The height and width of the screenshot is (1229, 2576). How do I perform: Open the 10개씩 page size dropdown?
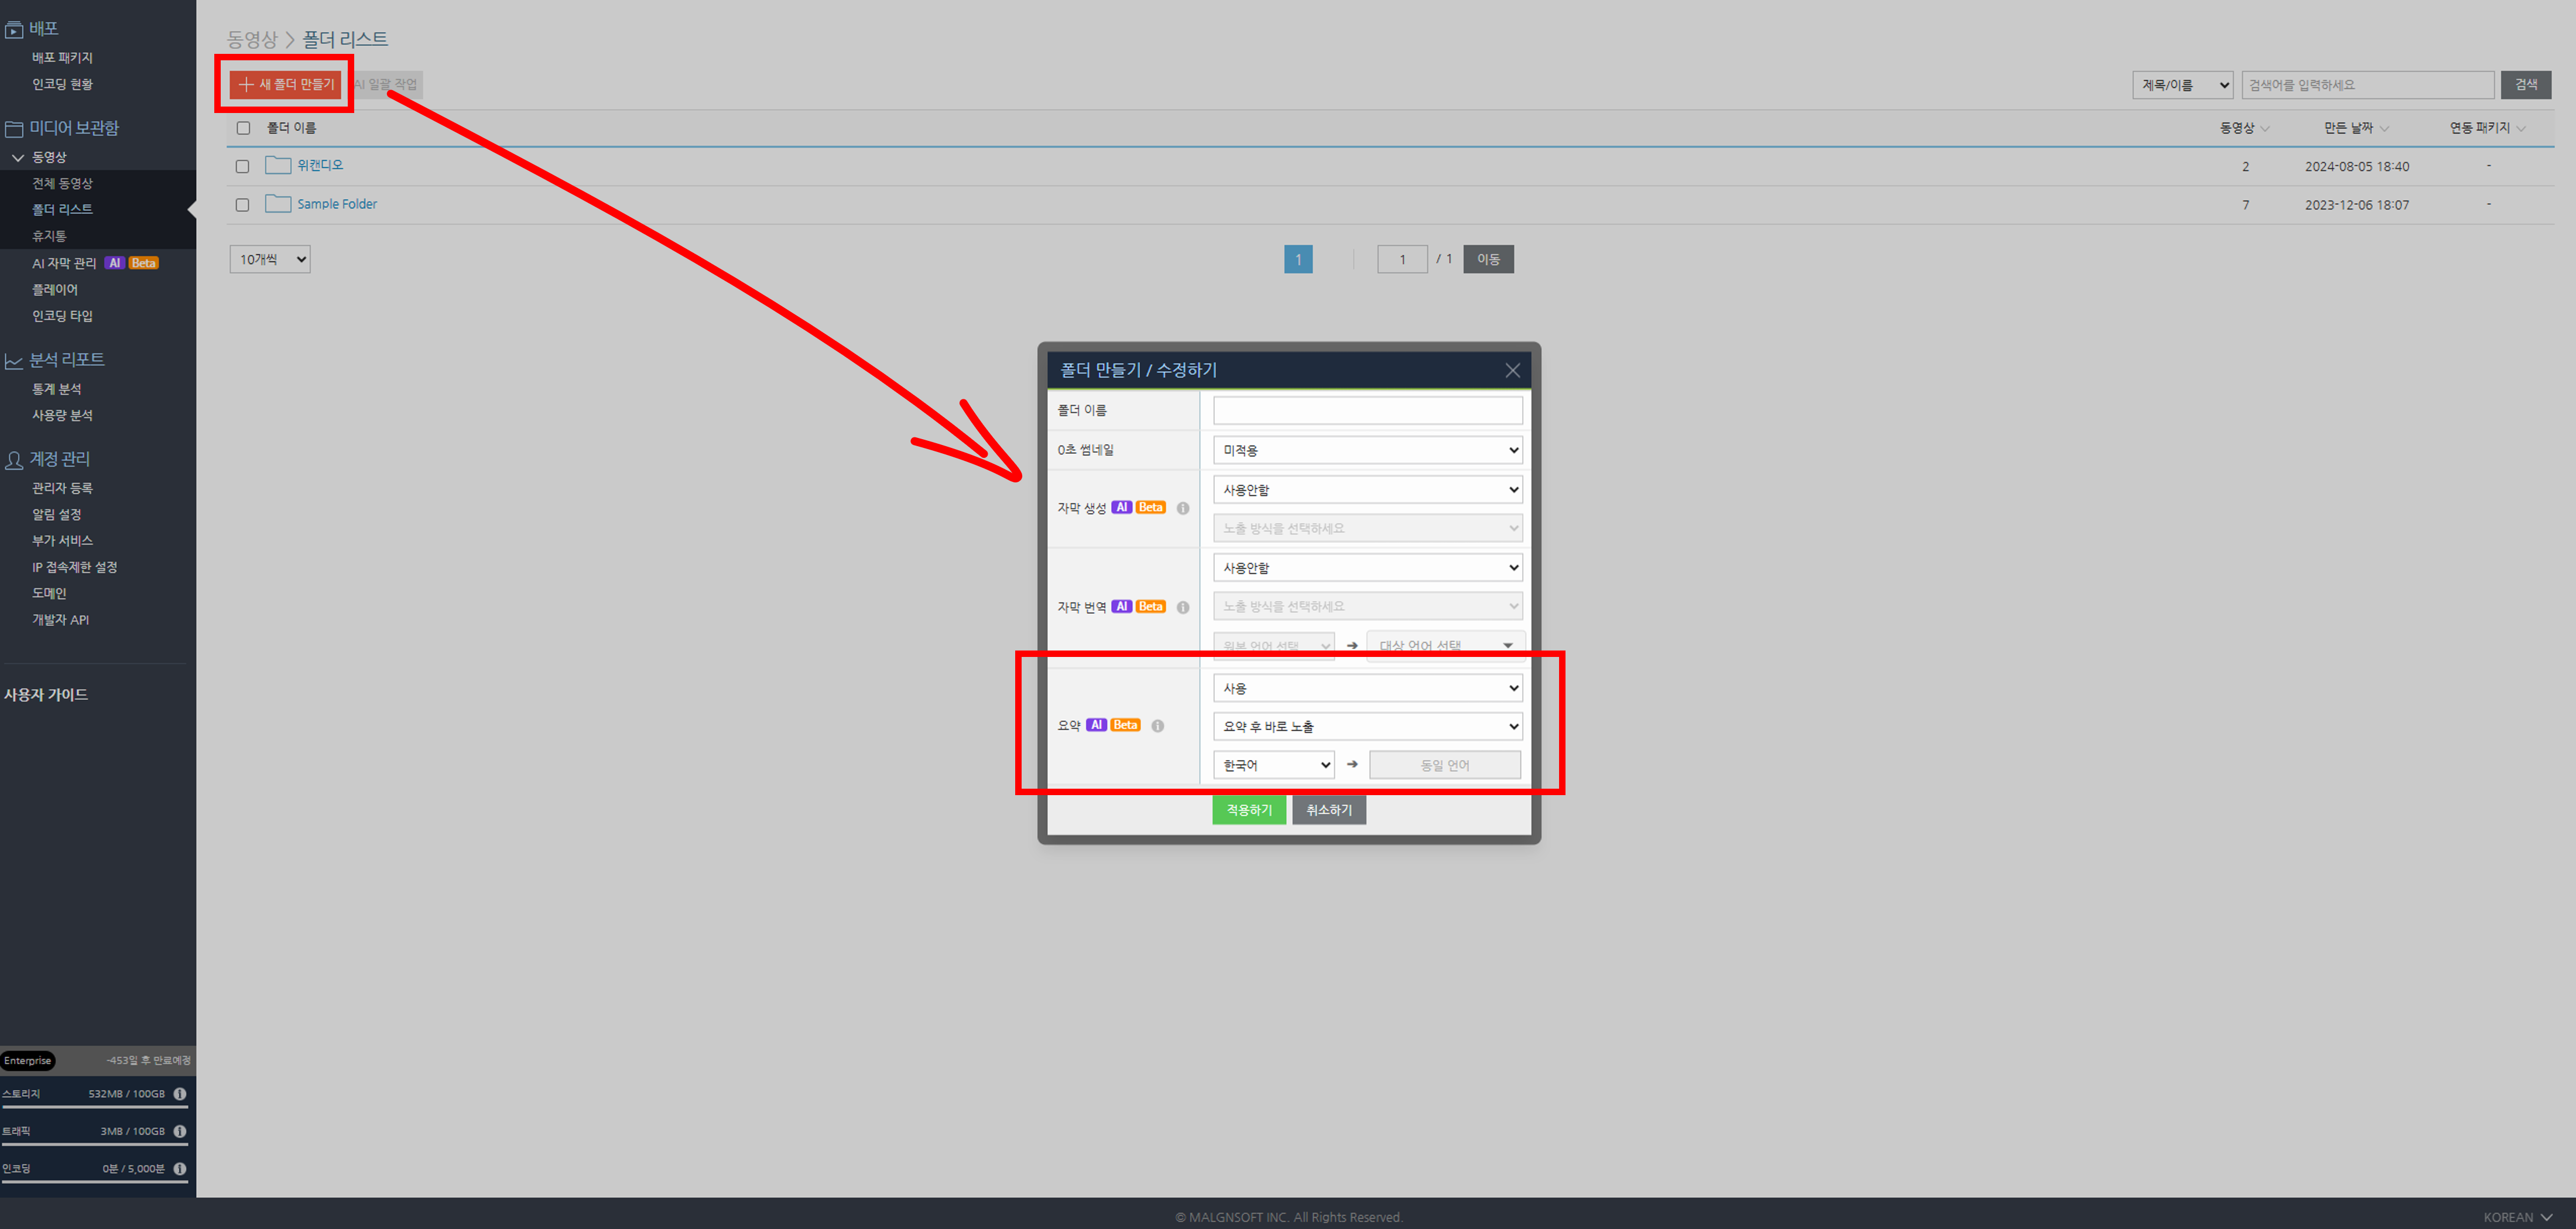tap(270, 260)
